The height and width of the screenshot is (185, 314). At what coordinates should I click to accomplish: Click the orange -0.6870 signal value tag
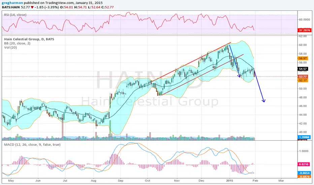(x=304, y=177)
